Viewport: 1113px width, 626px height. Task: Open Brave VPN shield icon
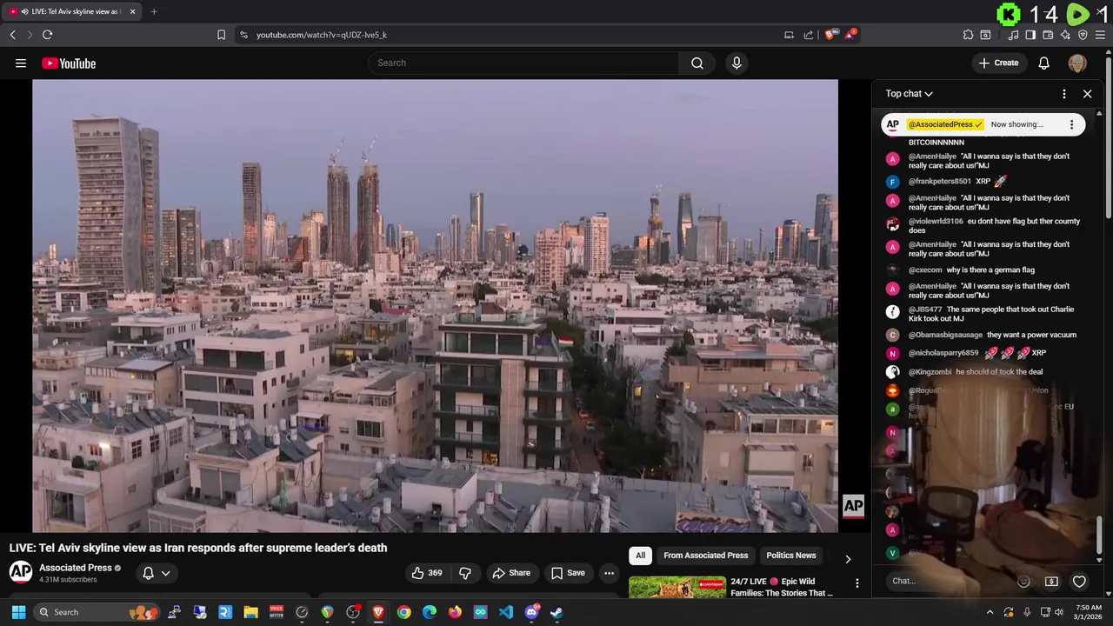tap(1083, 35)
